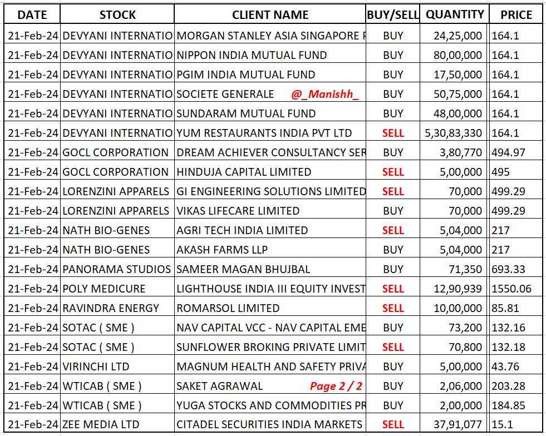
Task: Select the BUY/SELL column header
Action: pyautogui.click(x=393, y=14)
